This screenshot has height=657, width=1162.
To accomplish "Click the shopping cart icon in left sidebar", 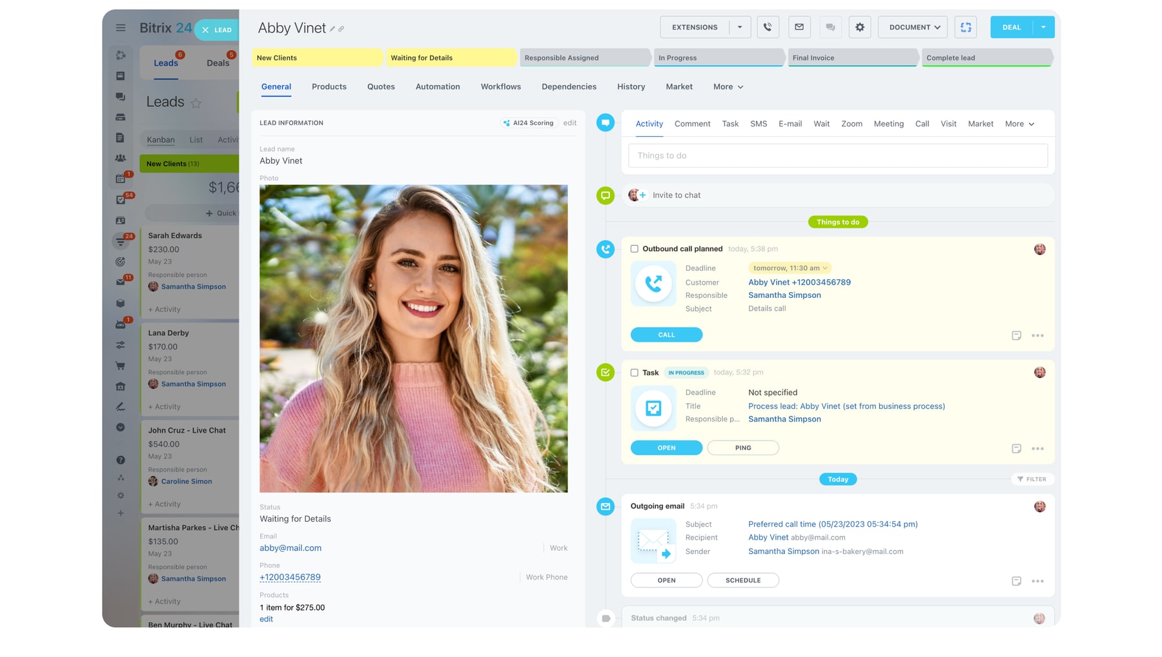I will 120,366.
